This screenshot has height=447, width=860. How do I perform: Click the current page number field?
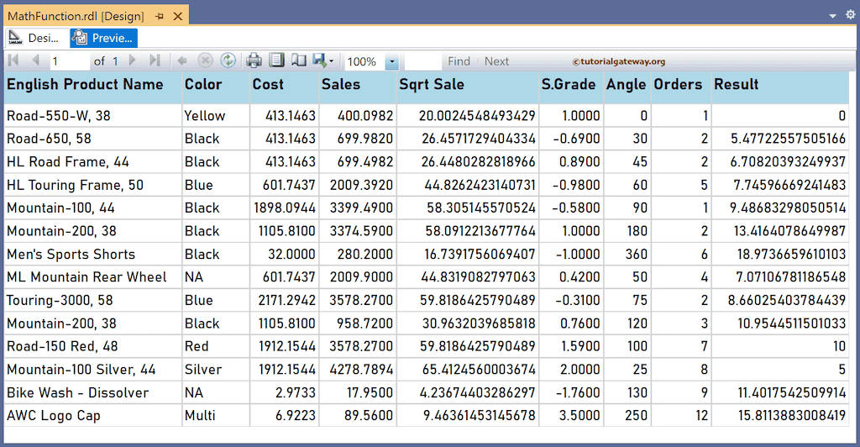coord(70,60)
